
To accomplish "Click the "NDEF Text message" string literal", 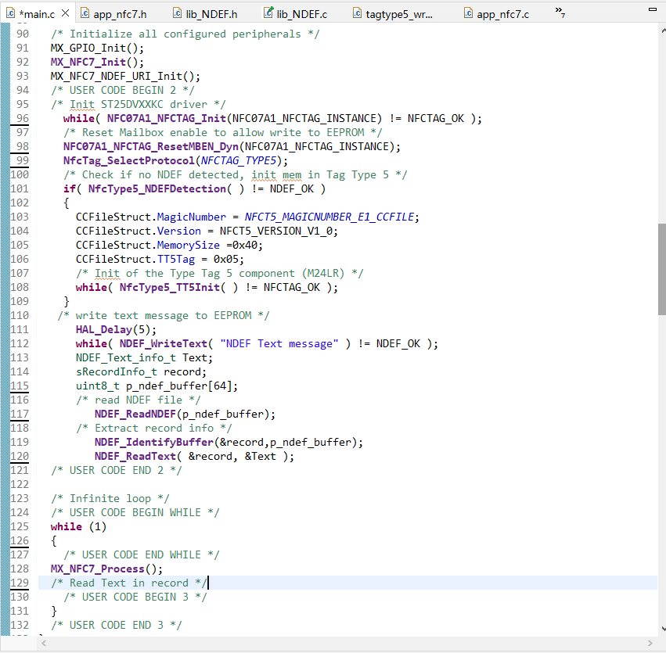I will coord(279,343).
